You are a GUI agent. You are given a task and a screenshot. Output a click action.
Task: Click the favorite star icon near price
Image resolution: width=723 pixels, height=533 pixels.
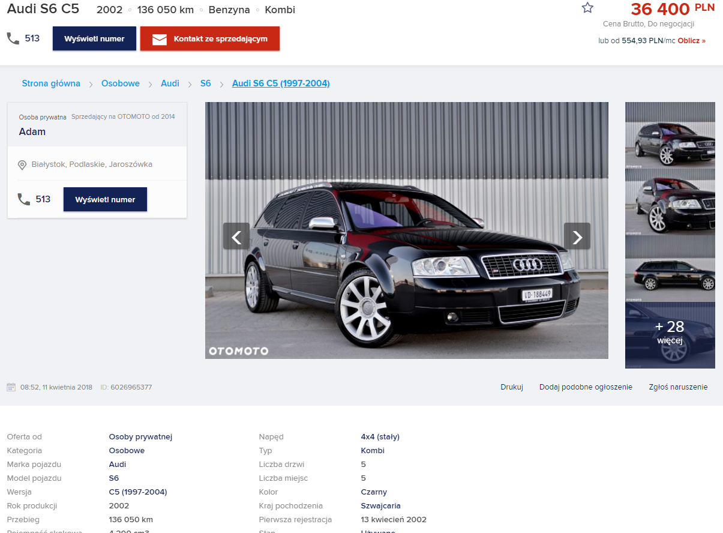click(587, 8)
